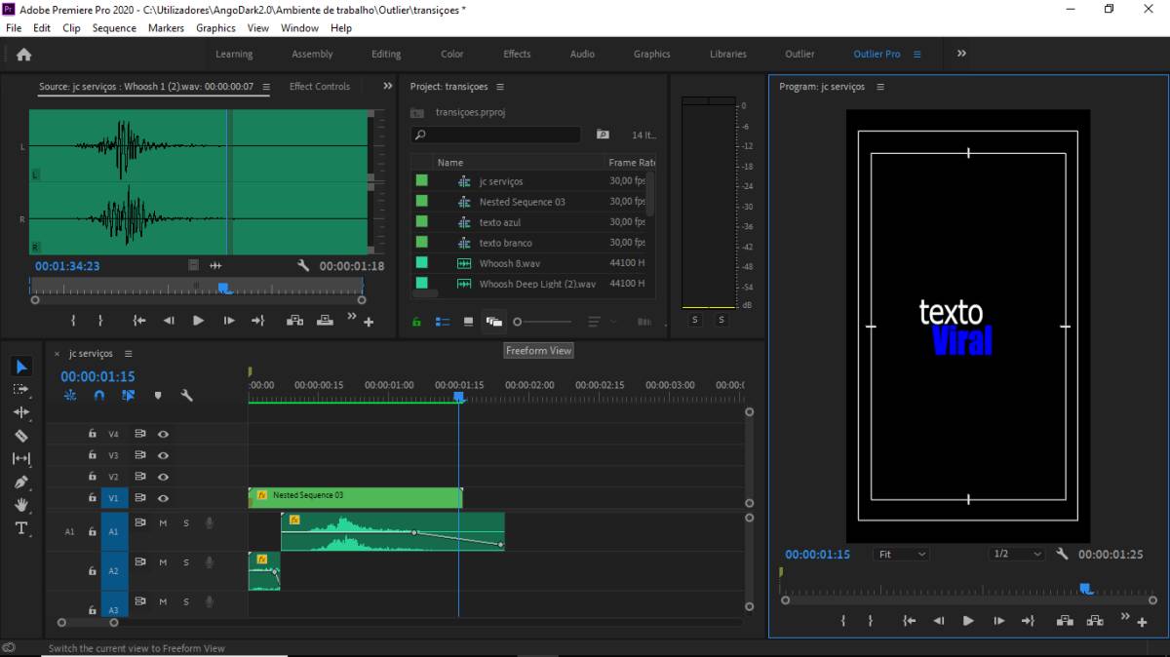Image resolution: width=1170 pixels, height=657 pixels.
Task: Toggle Snap in timeline
Action: click(x=99, y=396)
